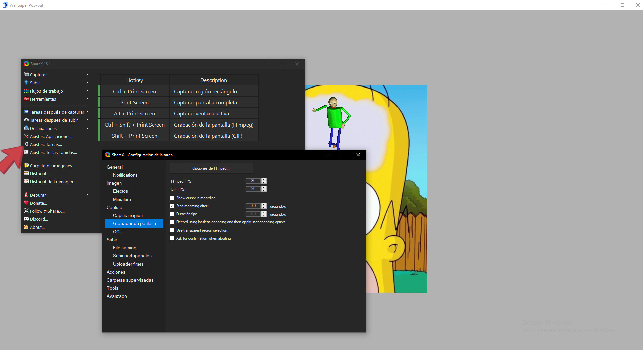Image resolution: width=643 pixels, height=350 pixels.
Task: Uncheck Start recording after checkbox
Action: [x=172, y=206]
